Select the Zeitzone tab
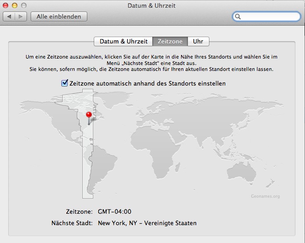The width and height of the screenshot is (305, 243). (170, 41)
